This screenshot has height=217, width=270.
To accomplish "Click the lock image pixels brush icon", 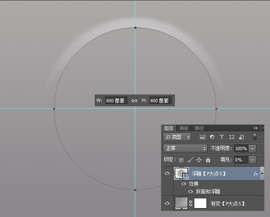I will [x=190, y=160].
